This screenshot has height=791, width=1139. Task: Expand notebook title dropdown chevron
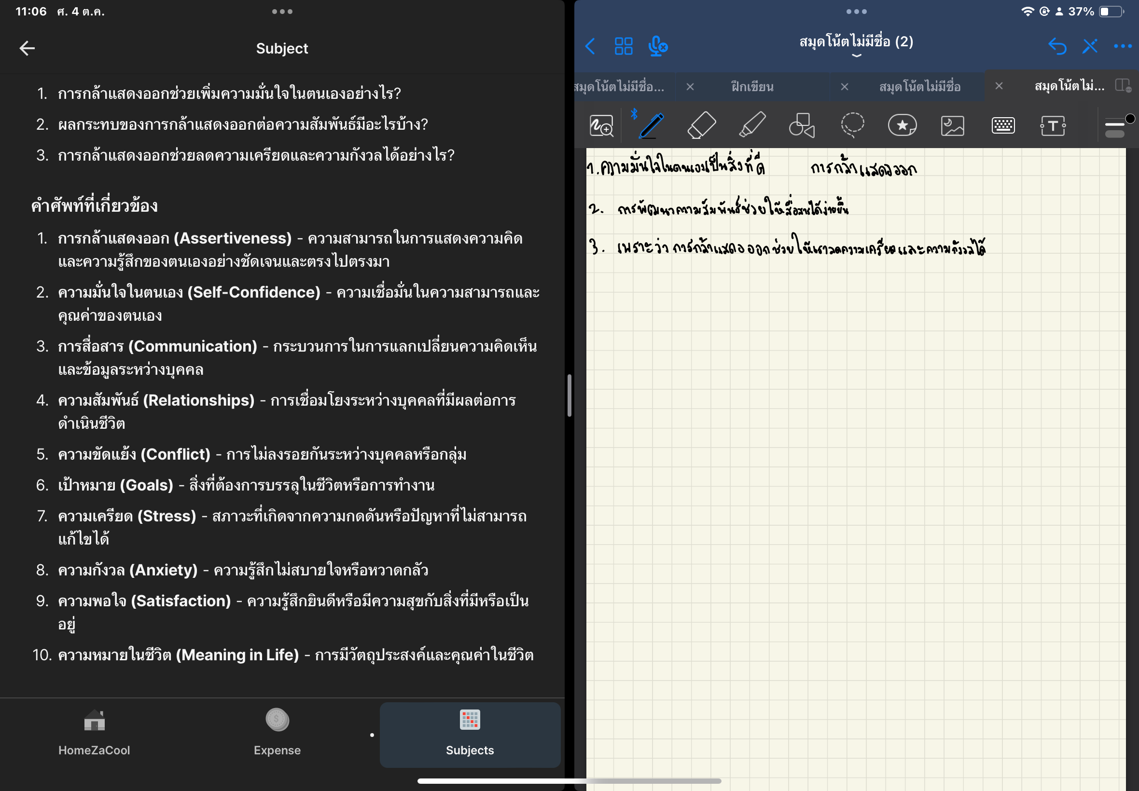point(856,55)
